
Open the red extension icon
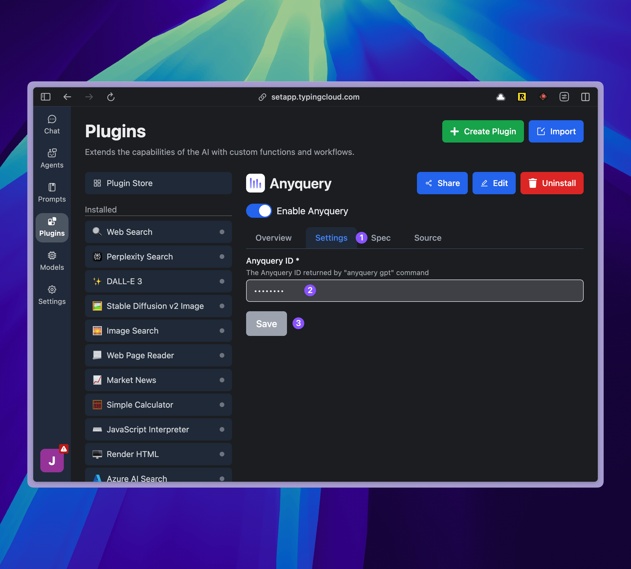pyautogui.click(x=543, y=97)
